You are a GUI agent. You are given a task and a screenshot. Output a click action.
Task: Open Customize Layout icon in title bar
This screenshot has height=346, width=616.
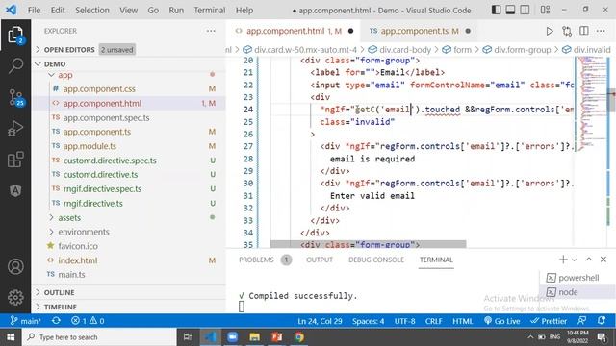pyautogui.click(x=545, y=10)
